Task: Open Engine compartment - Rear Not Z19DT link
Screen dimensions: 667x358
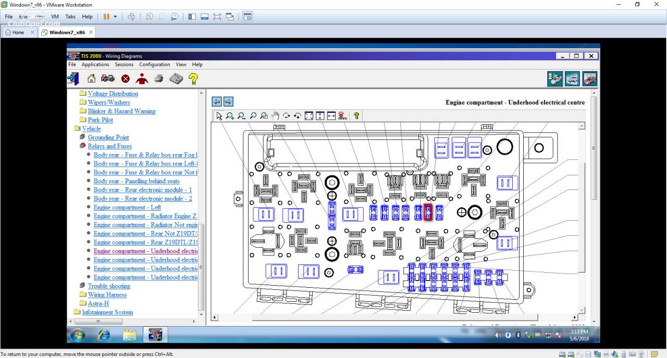Action: pyautogui.click(x=145, y=234)
